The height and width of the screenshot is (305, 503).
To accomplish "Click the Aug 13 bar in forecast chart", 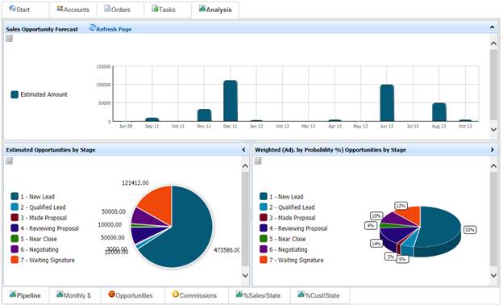I will coord(439,112).
